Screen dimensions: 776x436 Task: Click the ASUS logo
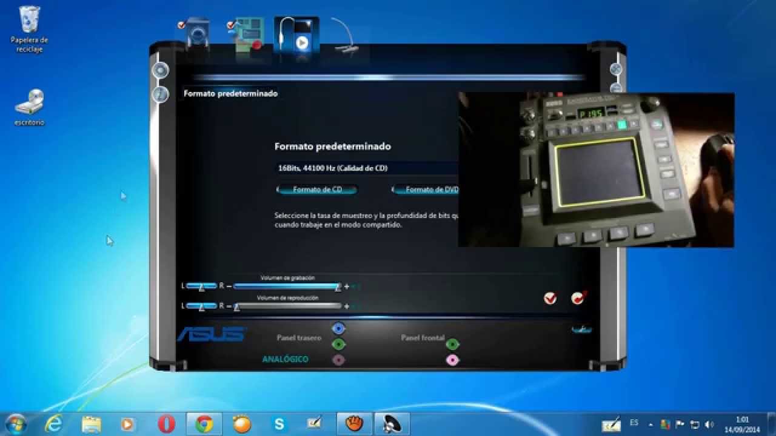pos(212,334)
